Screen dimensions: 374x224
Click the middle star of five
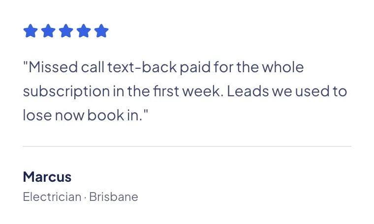66,31
